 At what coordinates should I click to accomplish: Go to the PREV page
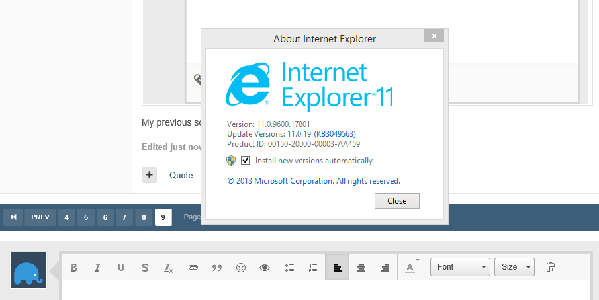pyautogui.click(x=40, y=217)
